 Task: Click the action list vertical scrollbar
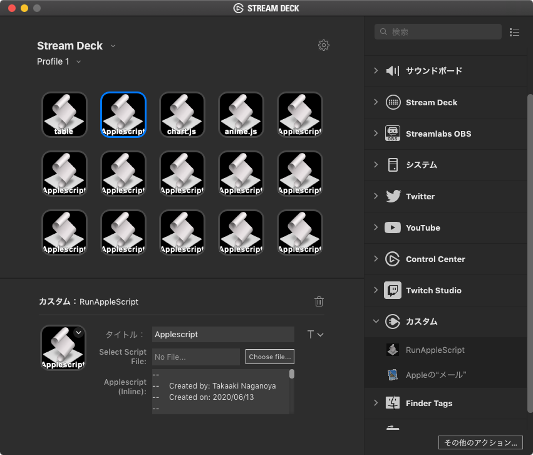[x=530, y=253]
